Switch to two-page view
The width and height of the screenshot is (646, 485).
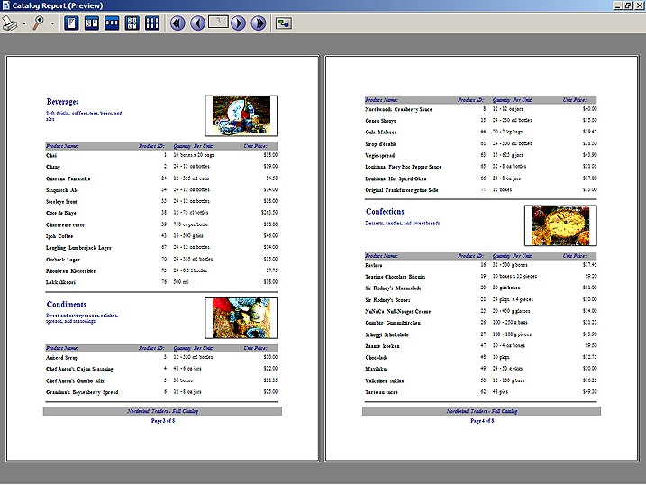92,23
